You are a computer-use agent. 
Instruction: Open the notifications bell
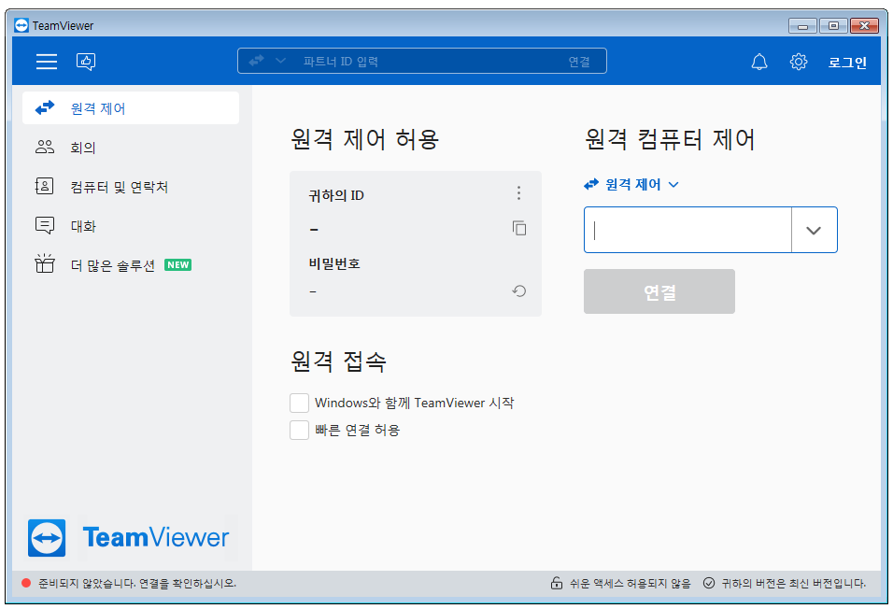759,62
